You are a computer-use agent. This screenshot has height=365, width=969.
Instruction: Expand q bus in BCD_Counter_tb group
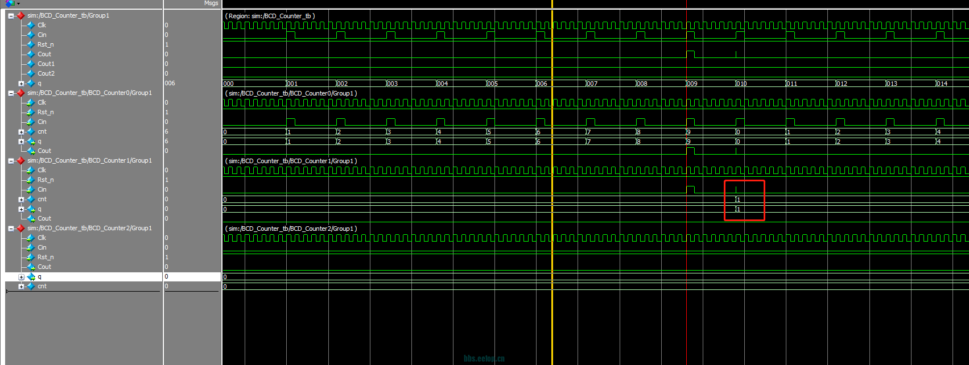21,84
